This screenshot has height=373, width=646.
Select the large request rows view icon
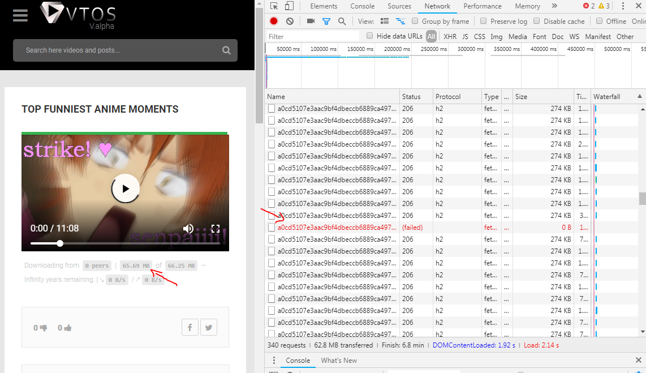point(385,21)
